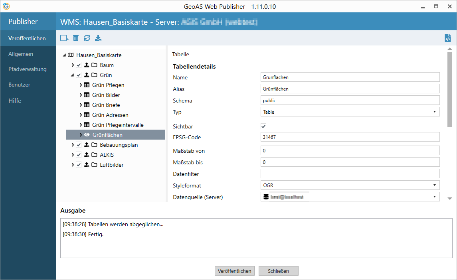Expand the Grünflächen node arrow
457x280 pixels.
(81, 134)
